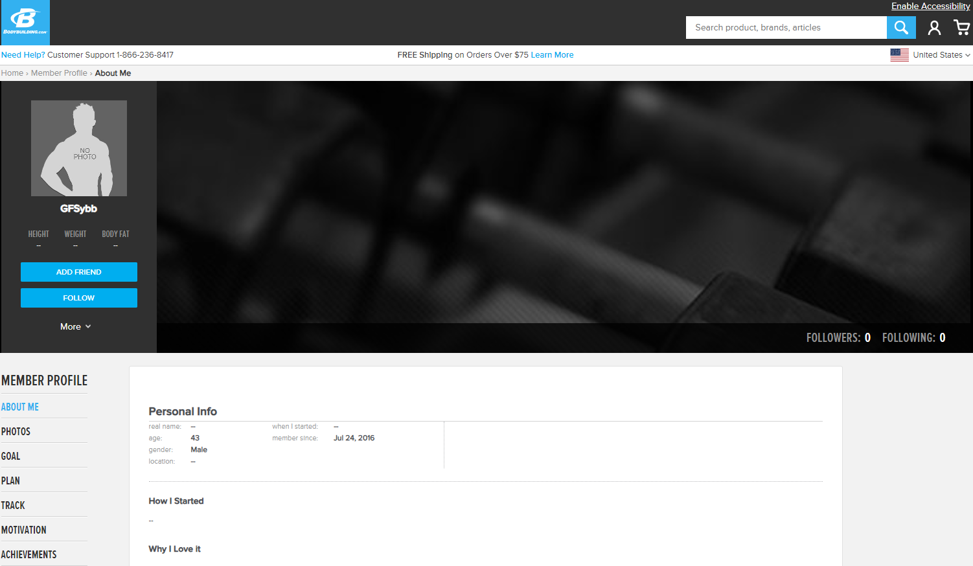Screen dimensions: 973x566
Task: Click the BODY FAT stat label
Action: [115, 234]
